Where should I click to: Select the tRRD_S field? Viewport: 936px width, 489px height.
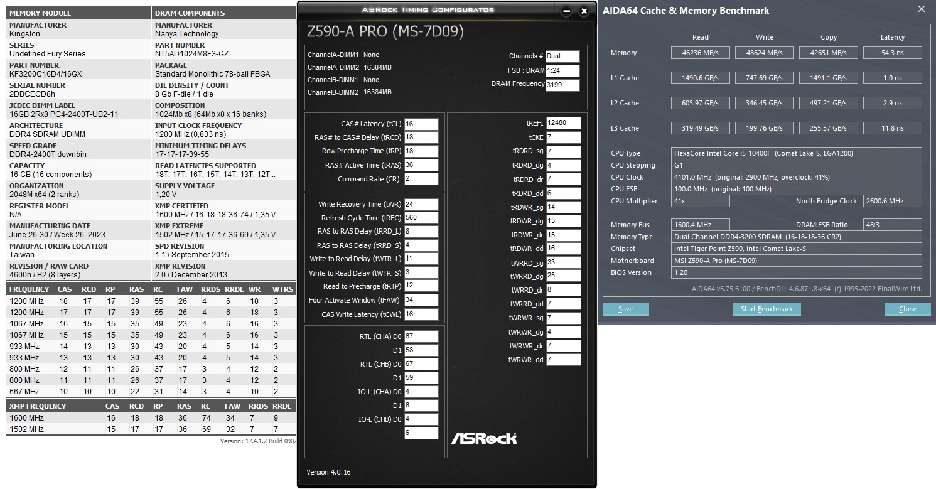point(421,245)
